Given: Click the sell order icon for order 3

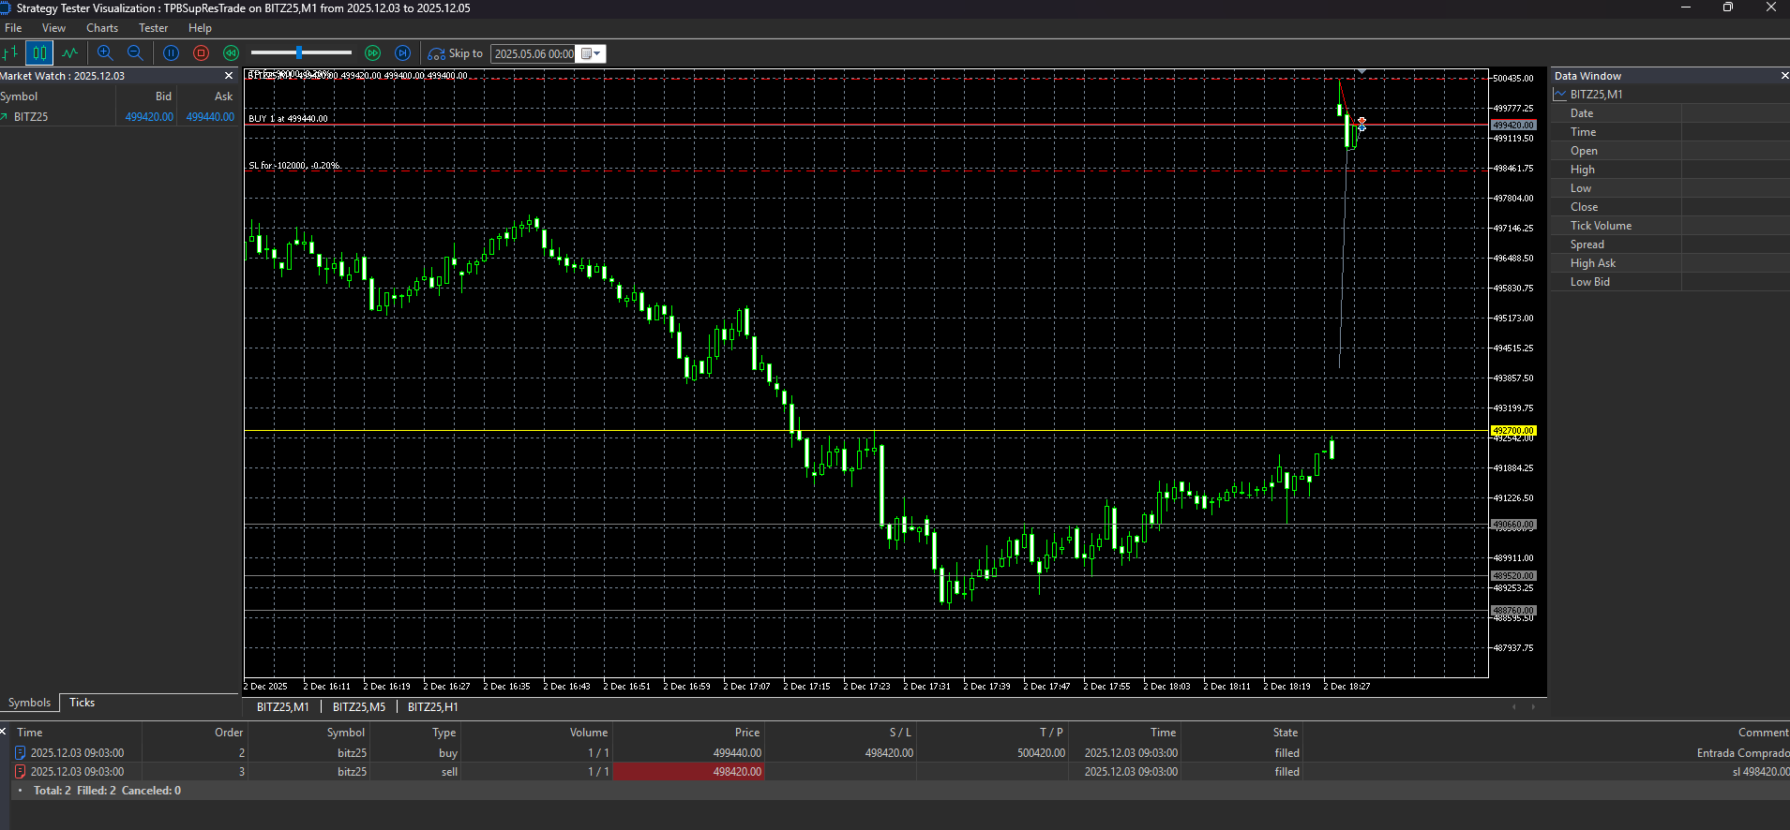Looking at the screenshot, I should 21,772.
